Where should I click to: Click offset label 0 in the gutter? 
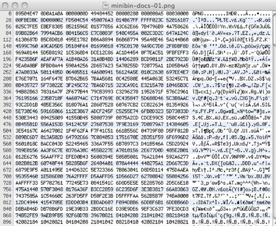coord(10,14)
